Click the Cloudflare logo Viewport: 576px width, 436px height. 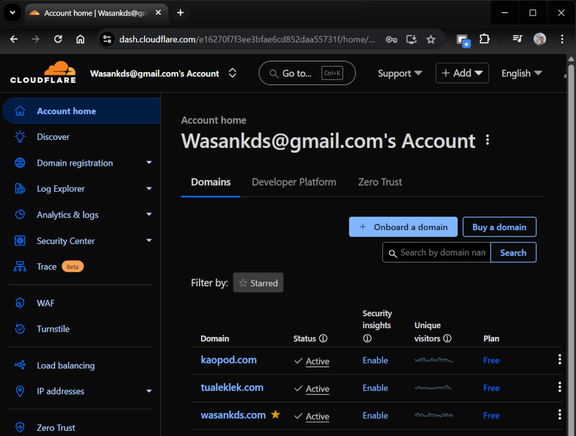click(43, 73)
